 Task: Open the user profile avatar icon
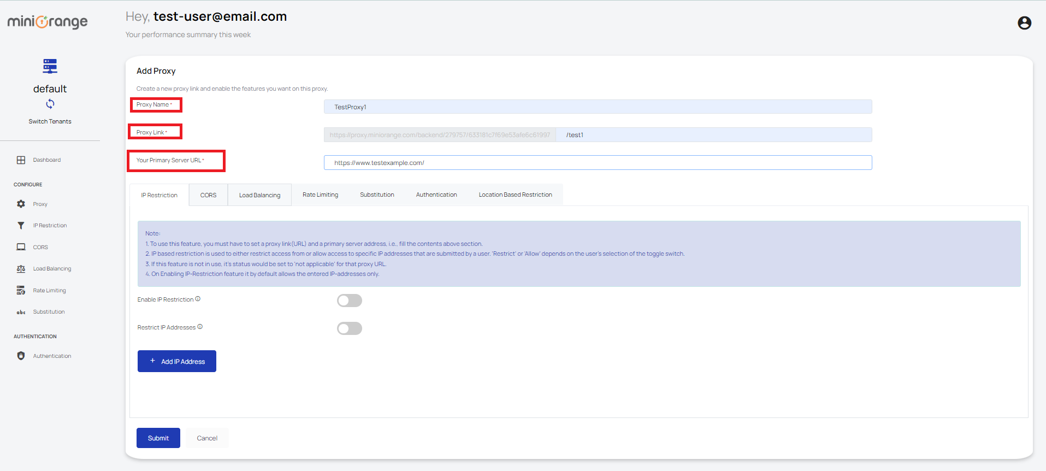1024,23
